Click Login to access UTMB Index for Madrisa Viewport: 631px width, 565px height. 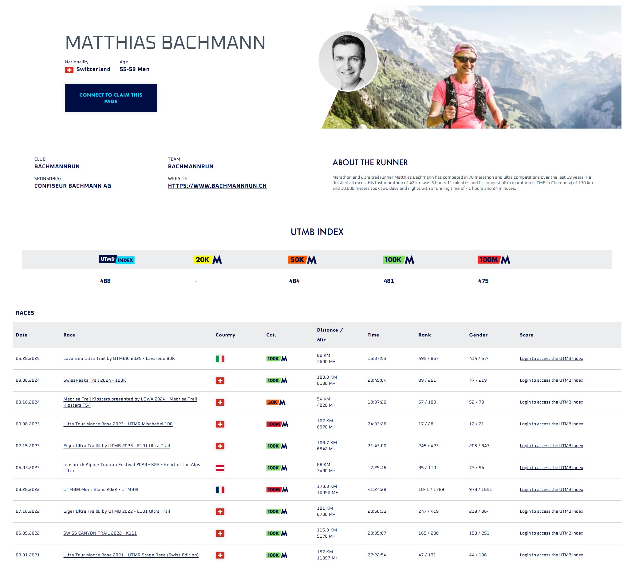pos(551,402)
